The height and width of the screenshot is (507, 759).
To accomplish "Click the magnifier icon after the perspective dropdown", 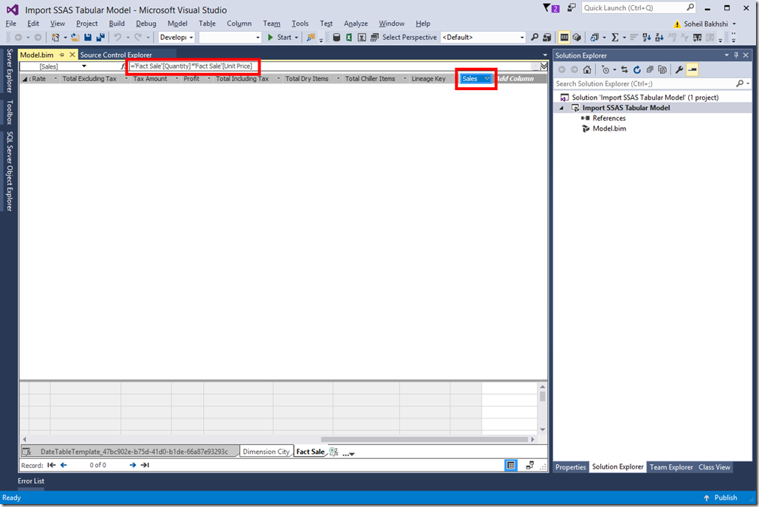I will click(x=535, y=37).
